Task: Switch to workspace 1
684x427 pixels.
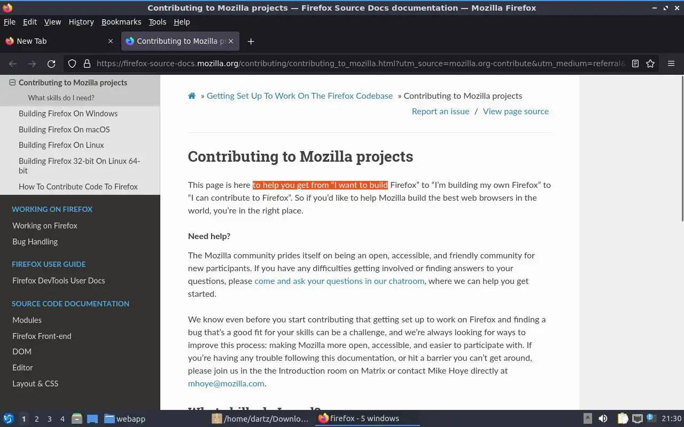Action: (x=24, y=419)
